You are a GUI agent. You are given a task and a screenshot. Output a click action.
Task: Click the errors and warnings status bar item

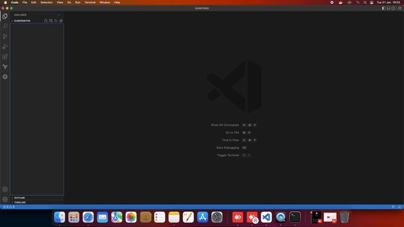tap(9, 207)
